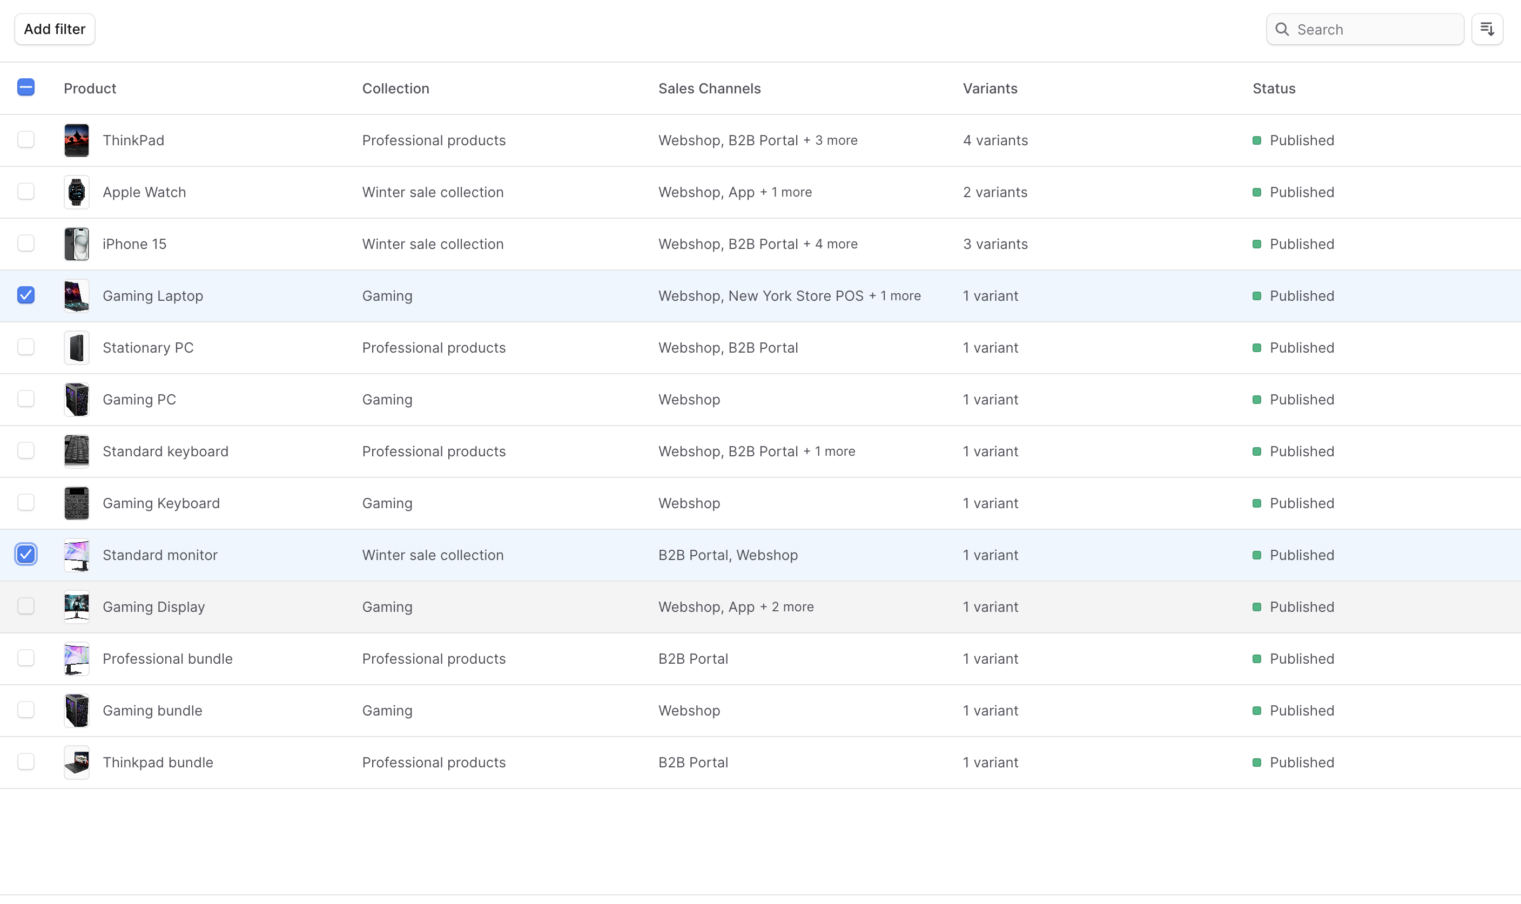Check the Stationary PC row checkbox
Image resolution: width=1521 pixels, height=904 pixels.
[x=25, y=347]
